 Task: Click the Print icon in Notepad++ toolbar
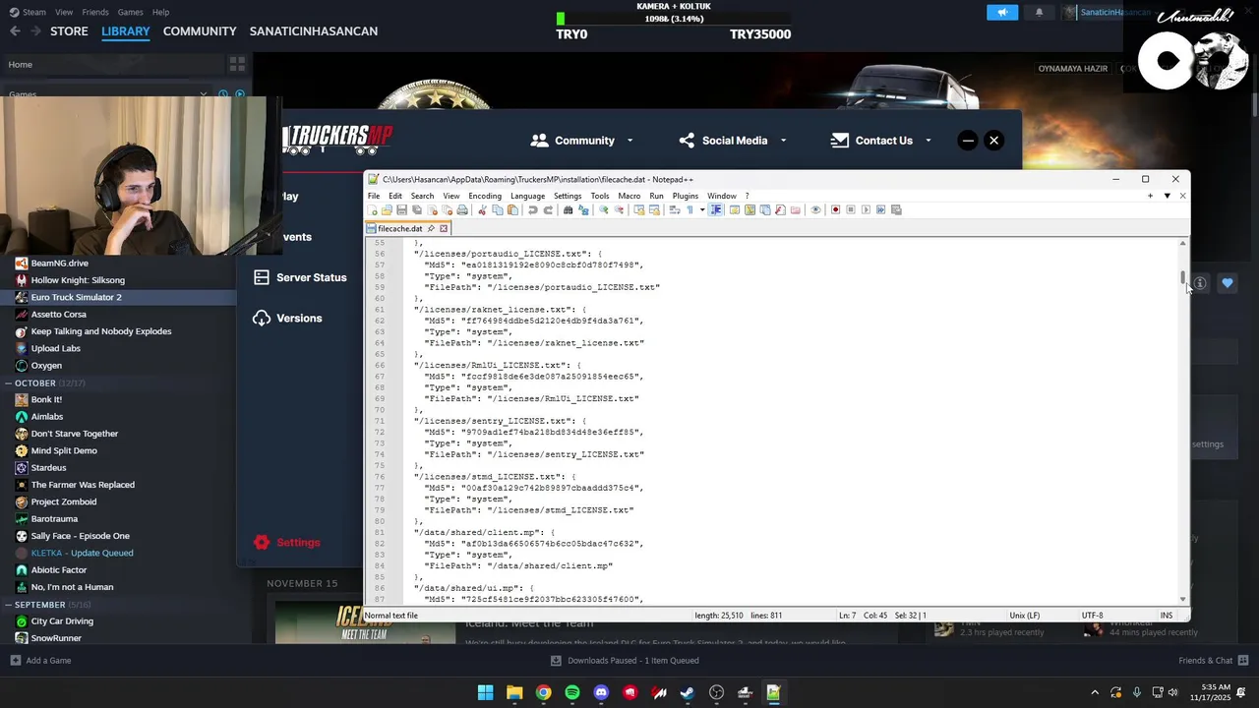462,209
